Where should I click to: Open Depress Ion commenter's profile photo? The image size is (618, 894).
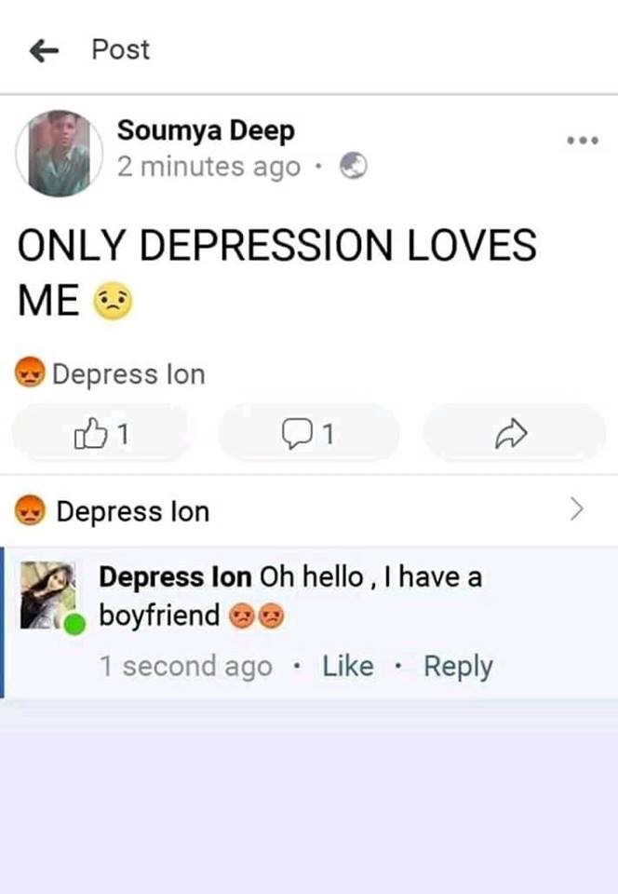tap(47, 595)
